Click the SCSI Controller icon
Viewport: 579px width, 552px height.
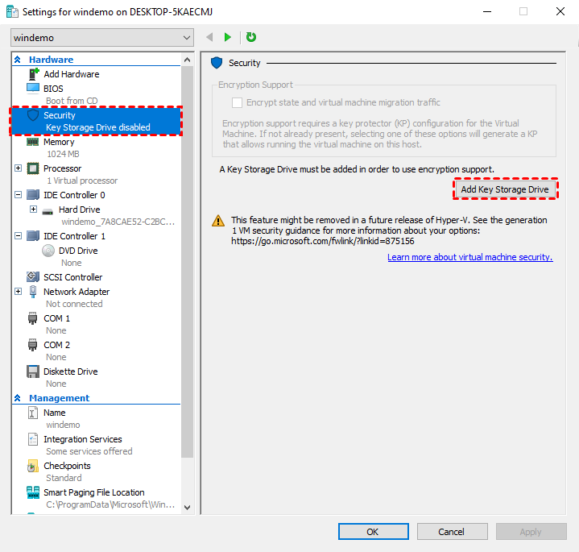(x=33, y=276)
